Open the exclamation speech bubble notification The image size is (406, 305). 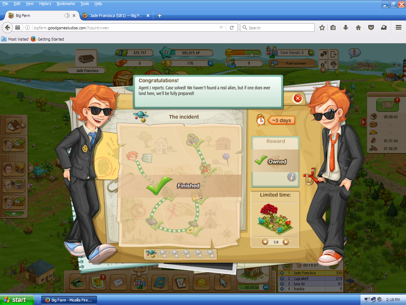point(355,53)
